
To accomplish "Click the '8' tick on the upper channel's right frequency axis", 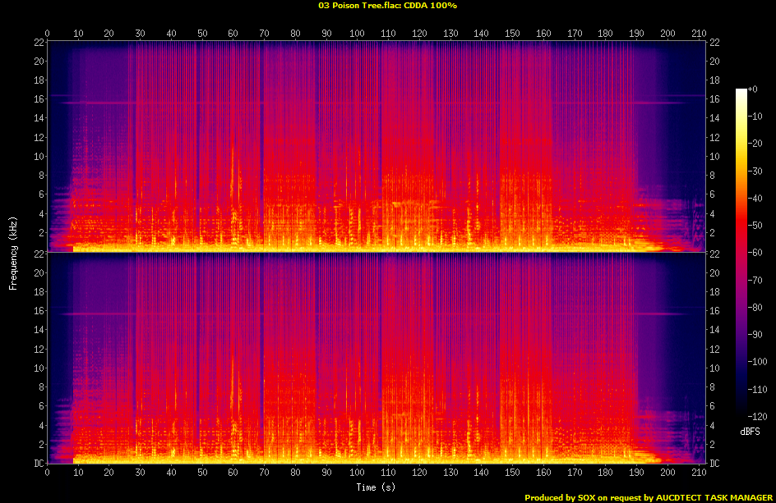I will (x=712, y=176).
